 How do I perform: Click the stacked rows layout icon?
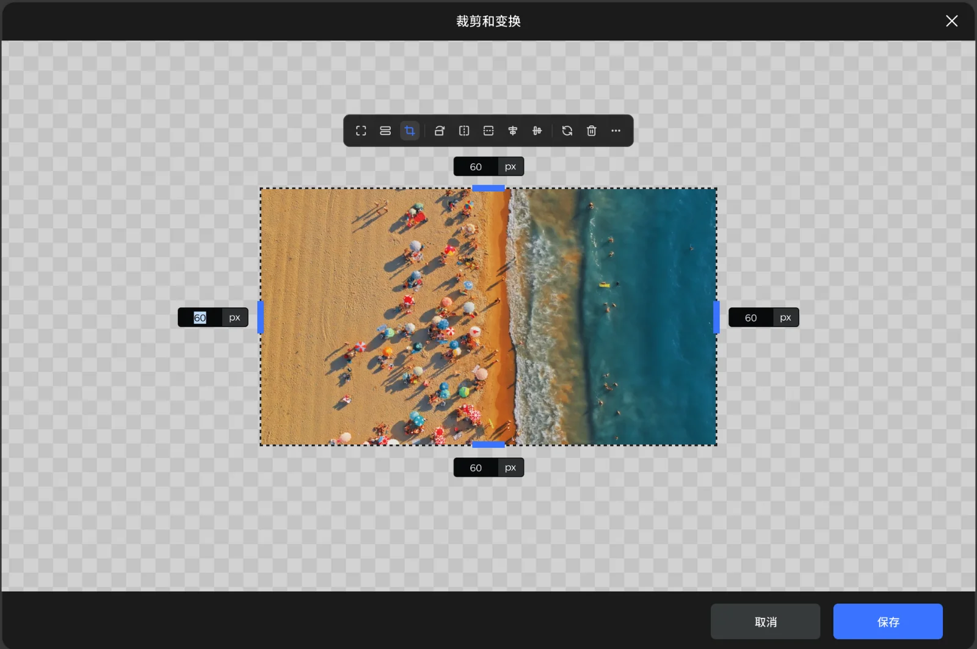point(385,131)
